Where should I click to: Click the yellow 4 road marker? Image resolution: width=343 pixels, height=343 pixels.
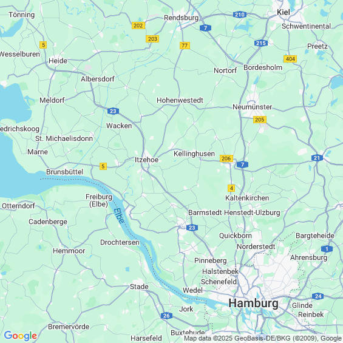click(231, 188)
